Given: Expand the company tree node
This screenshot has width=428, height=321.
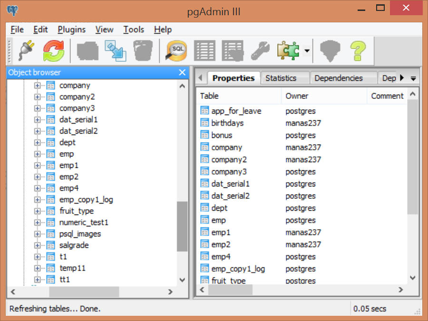Looking at the screenshot, I should pos(37,86).
